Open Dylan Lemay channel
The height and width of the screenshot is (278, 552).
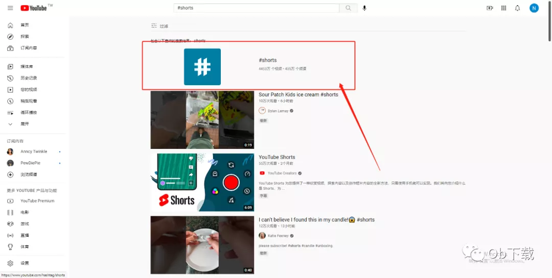point(278,111)
